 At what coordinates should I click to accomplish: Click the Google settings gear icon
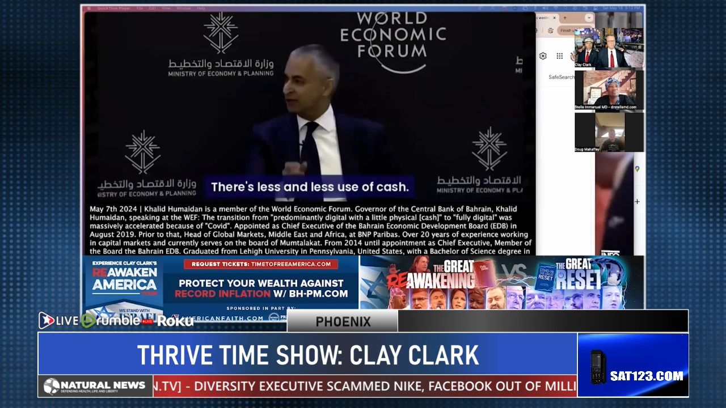[x=543, y=56]
